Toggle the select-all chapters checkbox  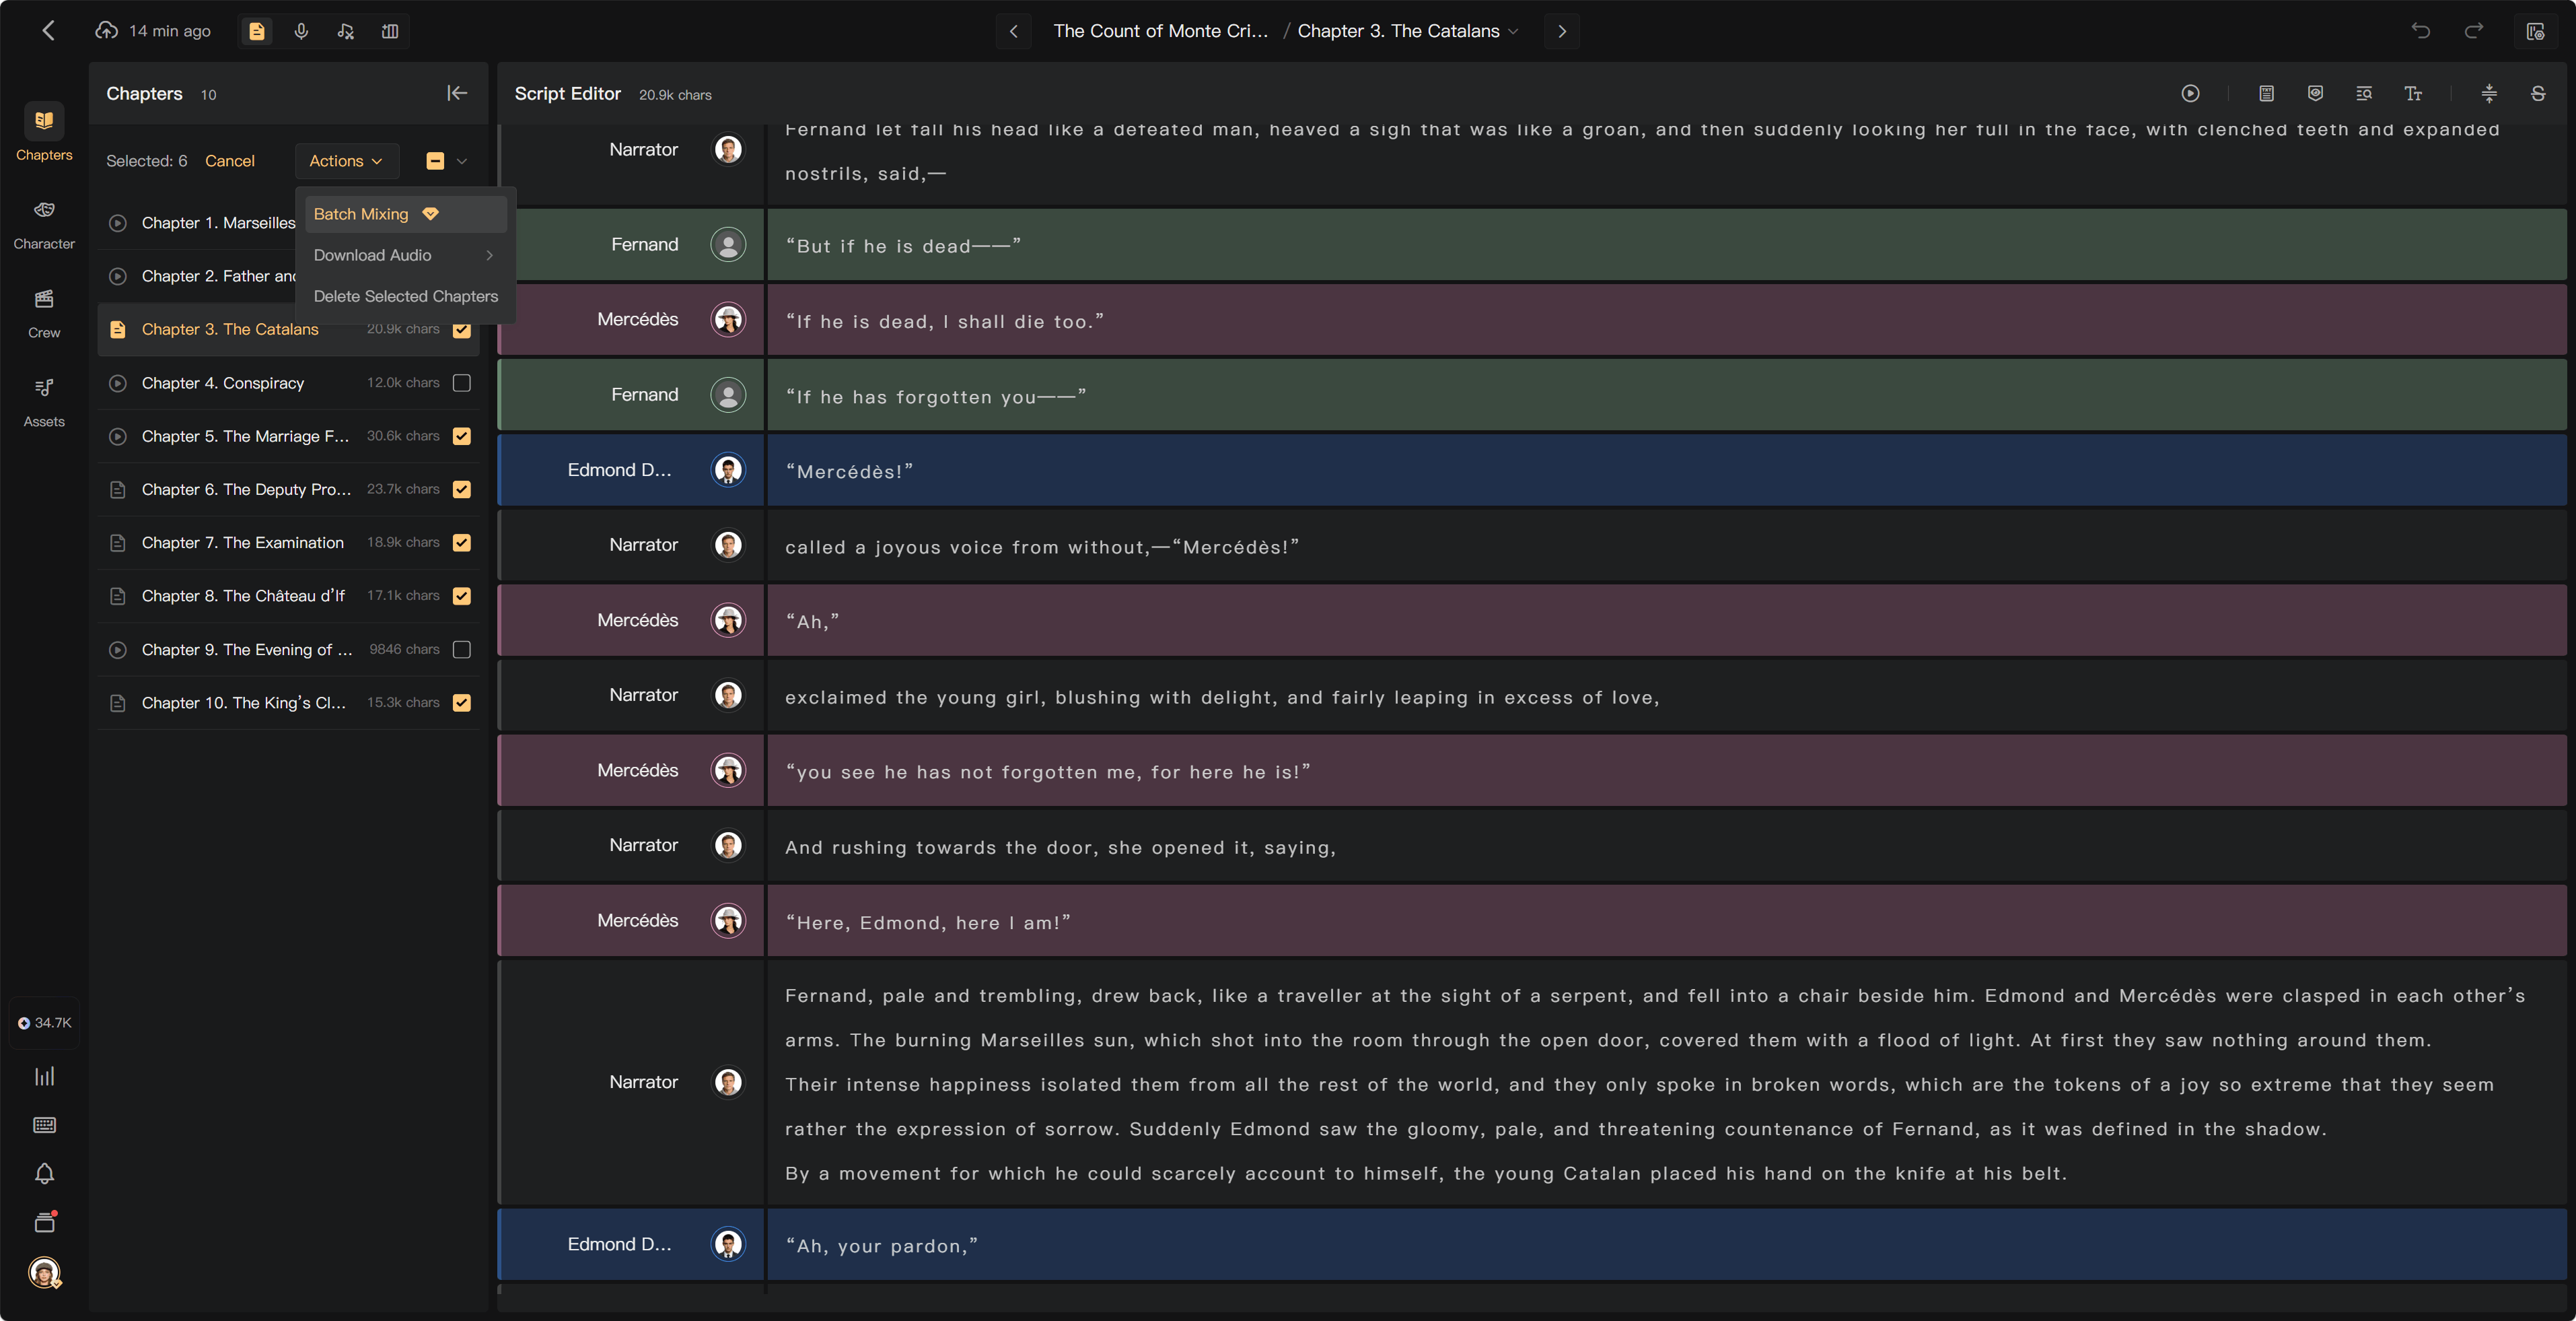pyautogui.click(x=435, y=161)
